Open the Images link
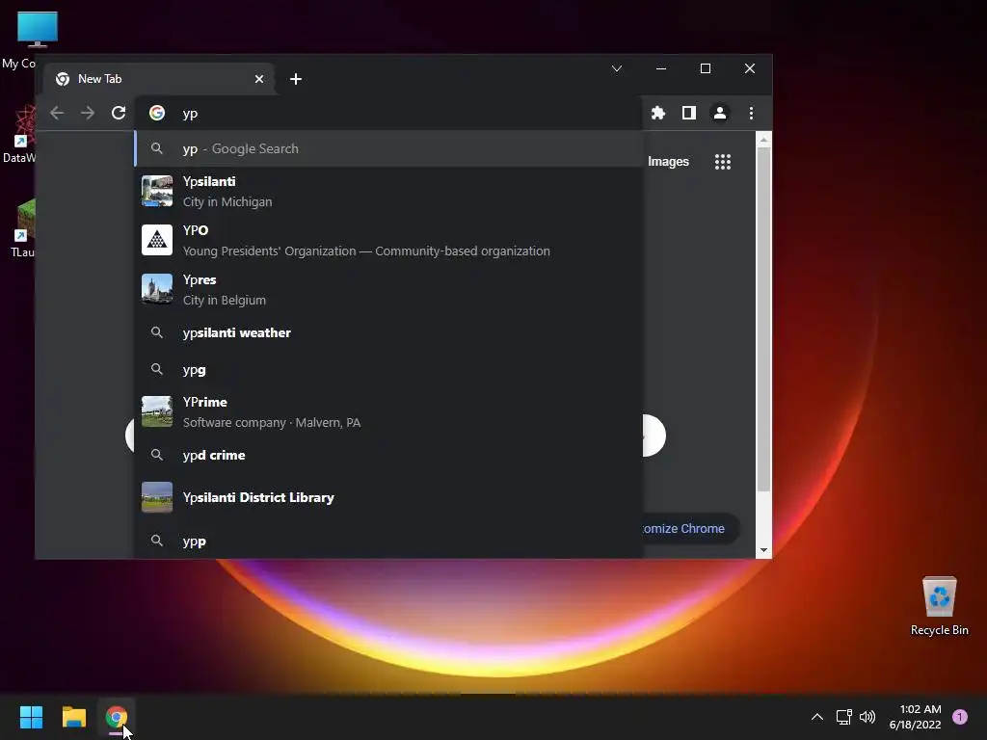987x740 pixels. (668, 162)
